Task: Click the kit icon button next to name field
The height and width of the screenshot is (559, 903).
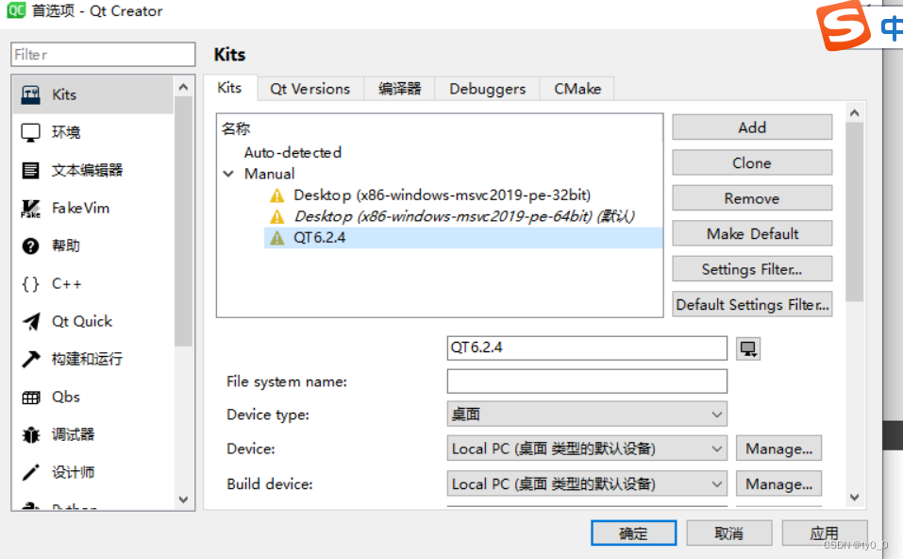Action: pos(748,348)
